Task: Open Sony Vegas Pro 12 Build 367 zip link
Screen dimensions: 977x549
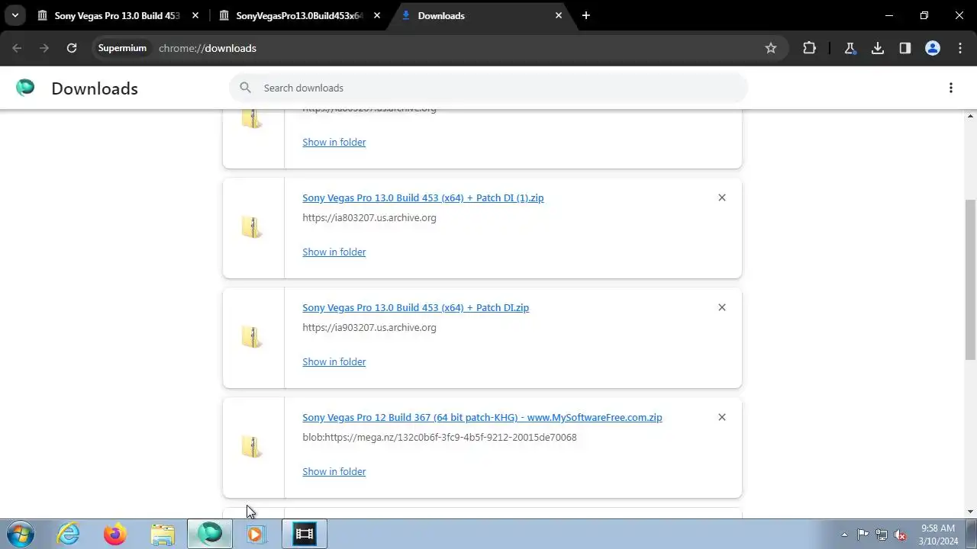Action: (482, 417)
